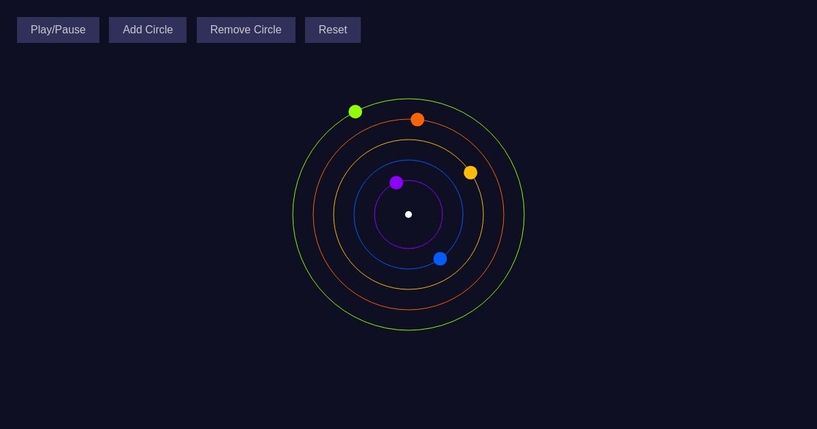The width and height of the screenshot is (817, 429).
Task: Click Add Circle to create an orbit
Action: pos(148,29)
